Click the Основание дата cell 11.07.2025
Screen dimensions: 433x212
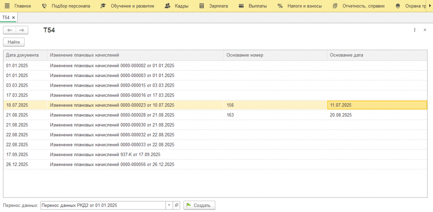tap(377, 105)
